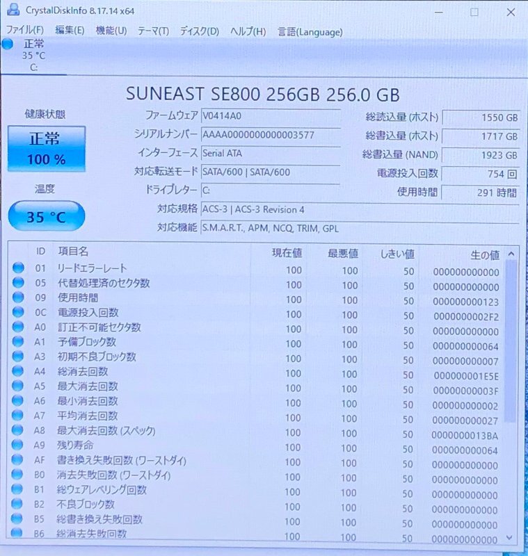Click the ID column header

40,252
